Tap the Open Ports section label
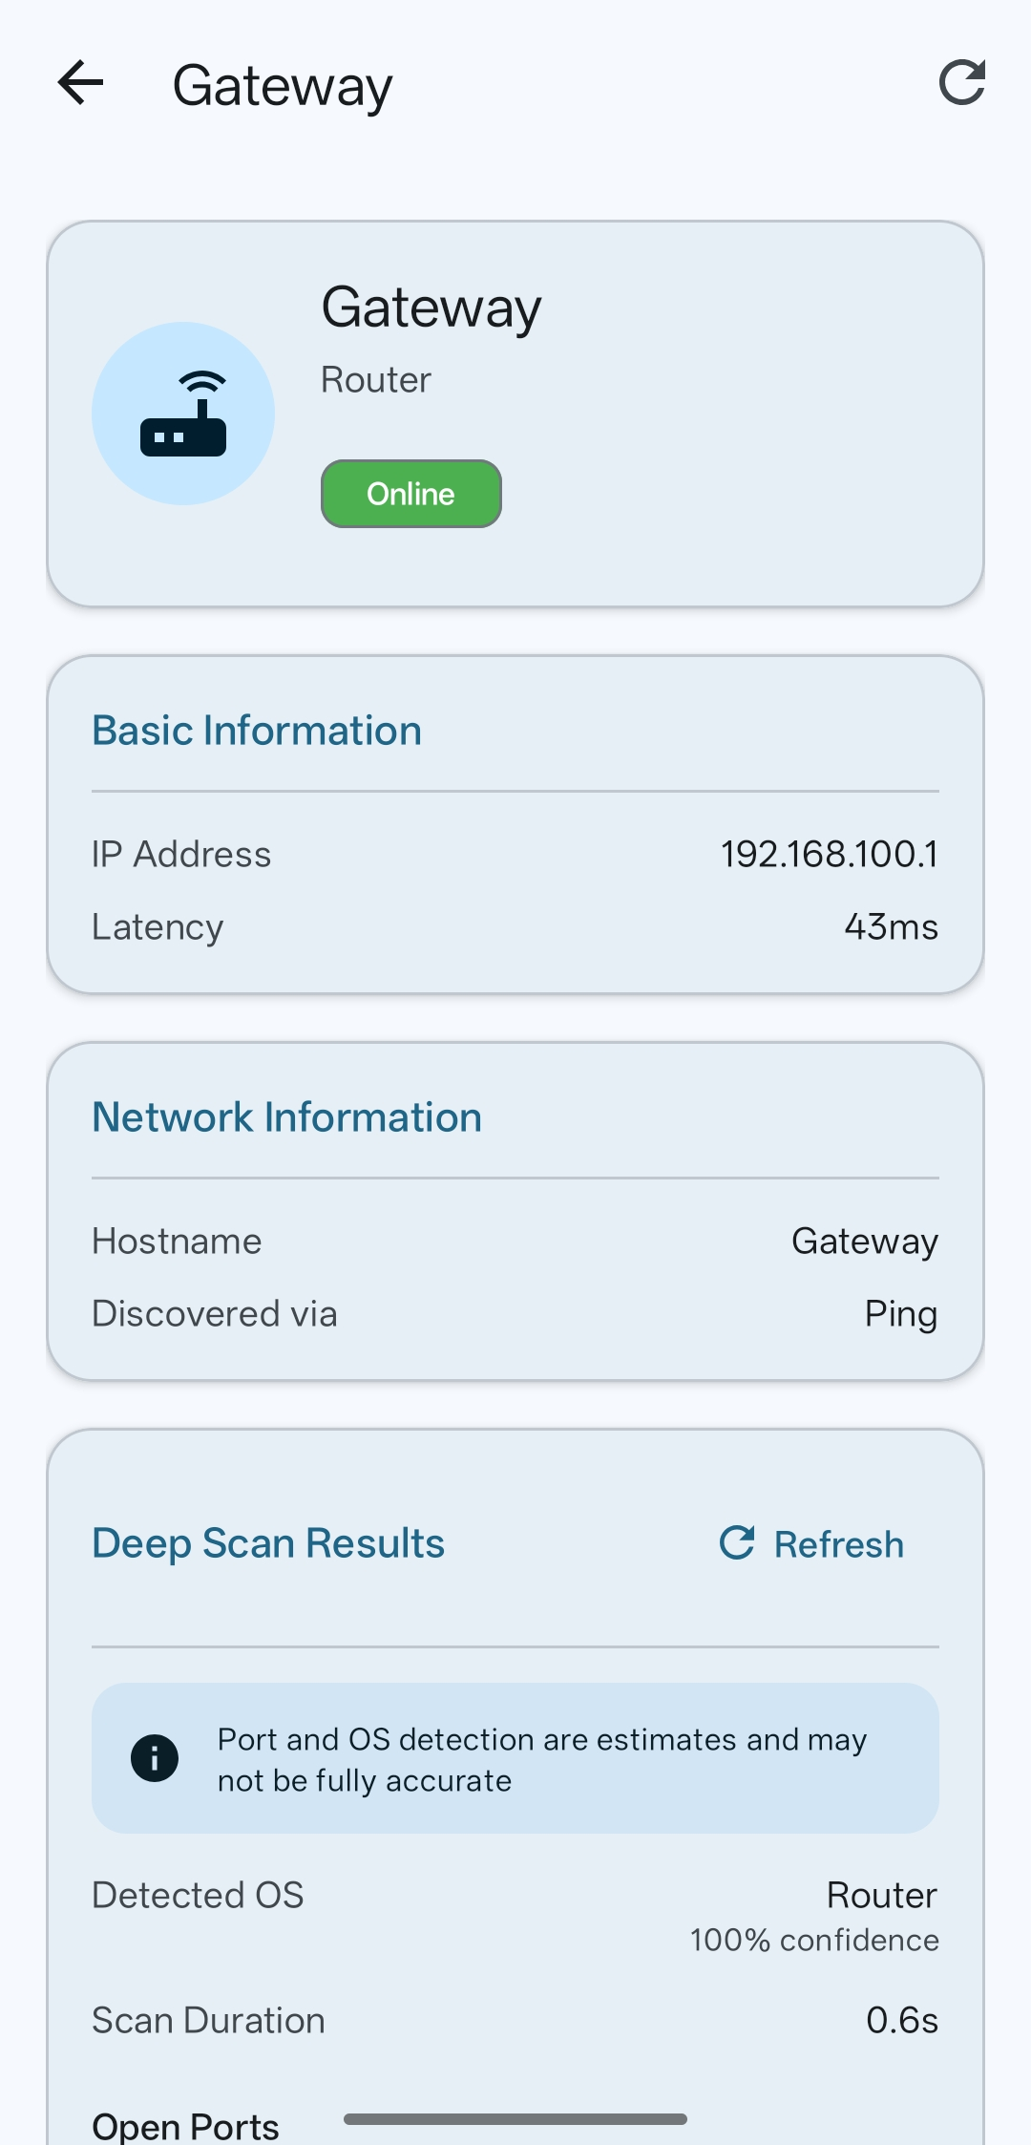This screenshot has width=1031, height=2145. (185, 2126)
